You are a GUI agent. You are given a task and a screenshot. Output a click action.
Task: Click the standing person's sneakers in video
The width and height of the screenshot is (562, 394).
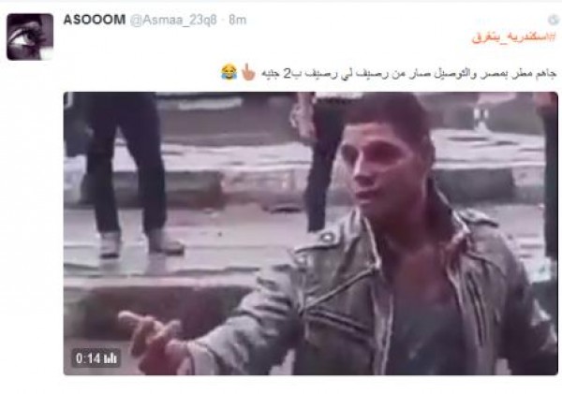[x=141, y=242]
